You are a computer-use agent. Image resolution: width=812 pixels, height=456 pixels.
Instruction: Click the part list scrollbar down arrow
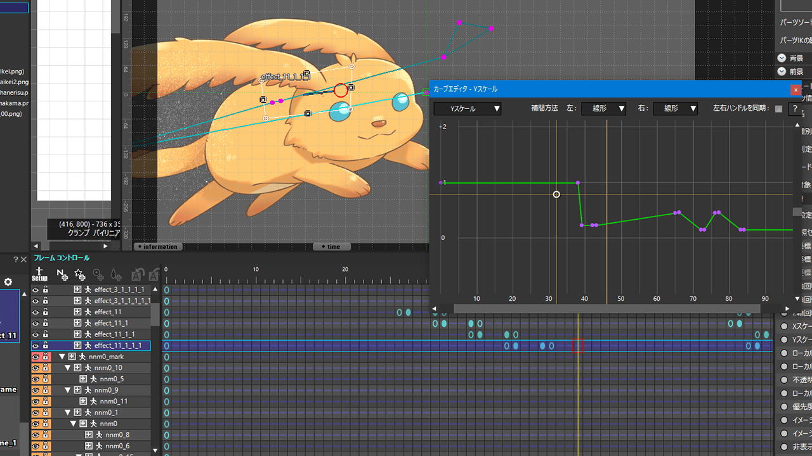click(x=155, y=450)
